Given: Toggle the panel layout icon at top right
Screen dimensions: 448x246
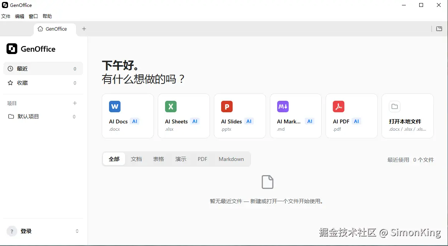Looking at the screenshot, I should [x=439, y=29].
